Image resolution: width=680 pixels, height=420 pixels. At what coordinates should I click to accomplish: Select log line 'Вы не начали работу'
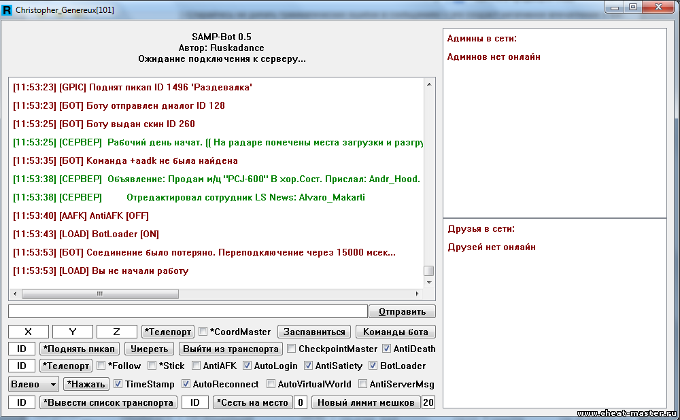coord(101,270)
